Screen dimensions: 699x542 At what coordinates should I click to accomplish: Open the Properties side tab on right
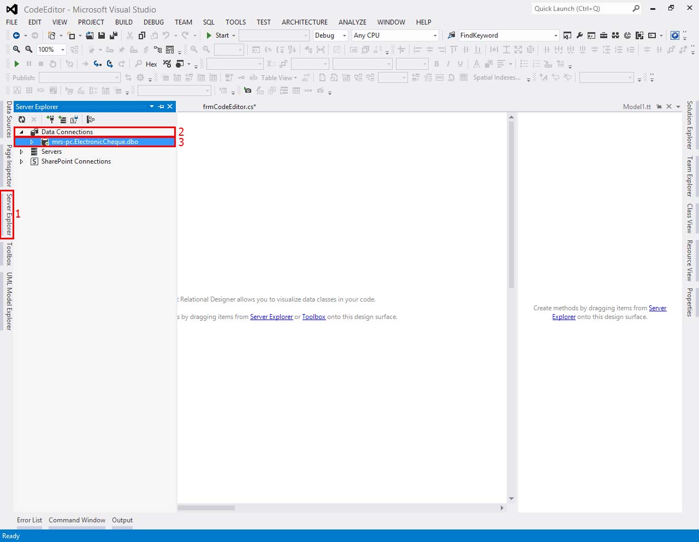(x=690, y=302)
